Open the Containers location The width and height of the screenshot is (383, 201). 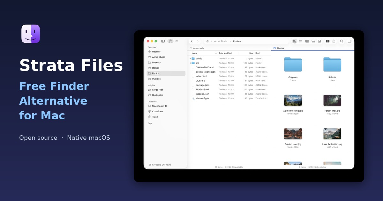coord(166,111)
